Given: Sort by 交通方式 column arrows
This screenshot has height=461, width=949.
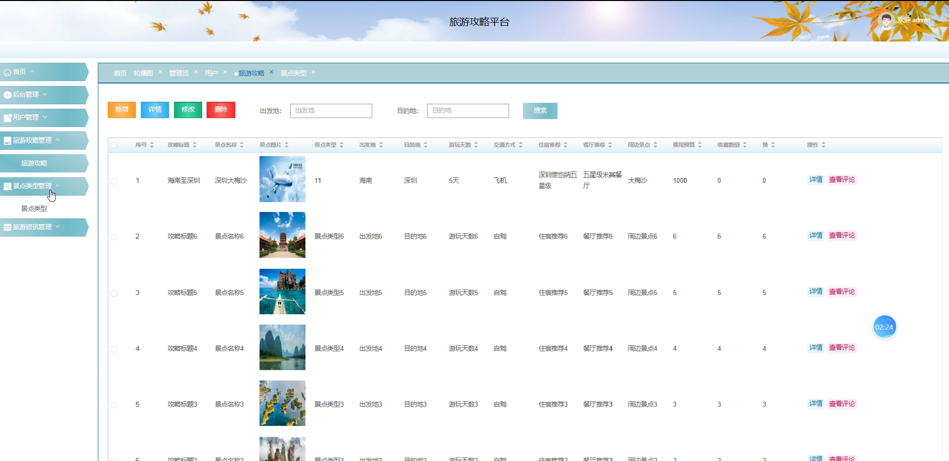Looking at the screenshot, I should click(x=520, y=145).
